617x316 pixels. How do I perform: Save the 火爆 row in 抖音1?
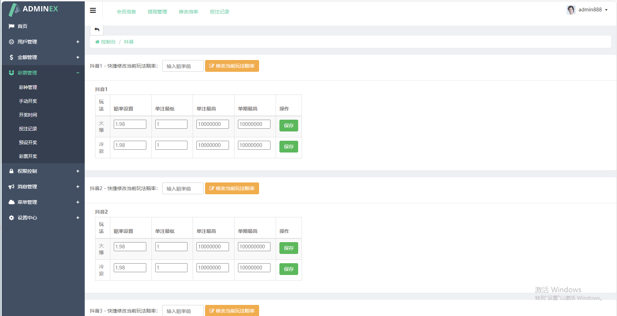tap(288, 126)
